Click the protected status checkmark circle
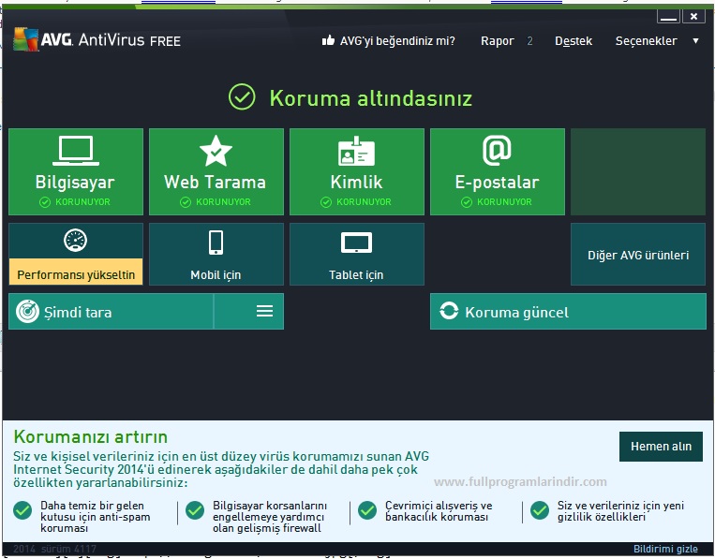The width and height of the screenshot is (715, 559). coord(242,96)
